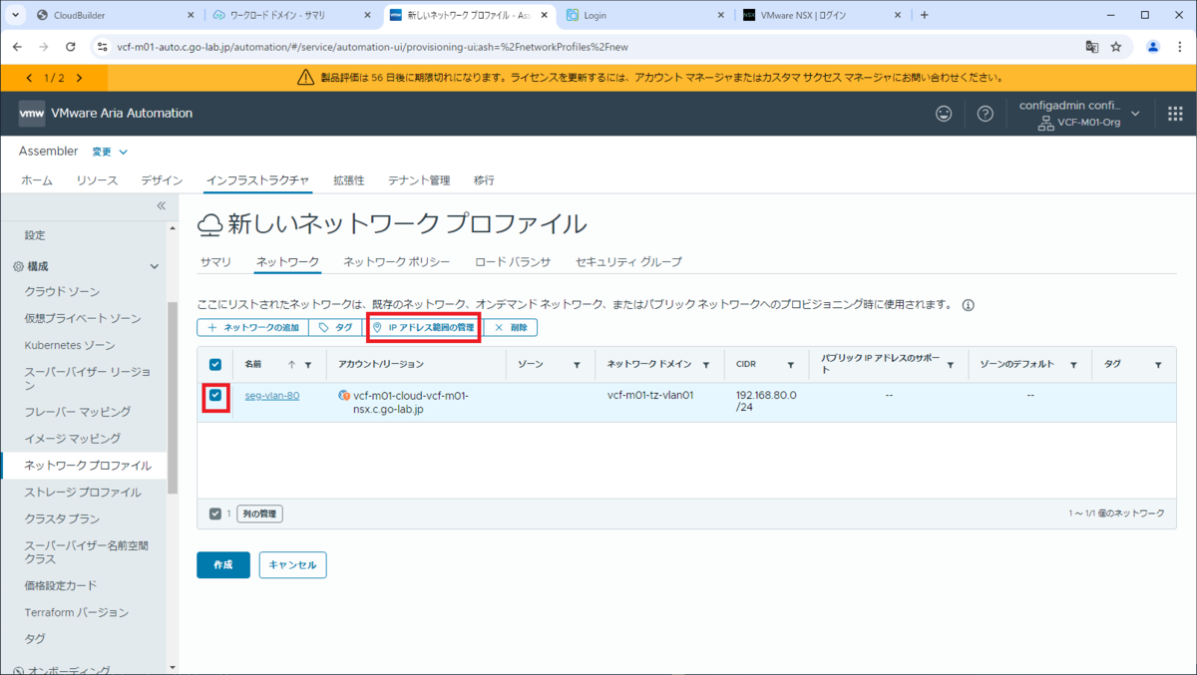This screenshot has height=675, width=1197.
Task: Open the リソース menu
Action: (97, 180)
